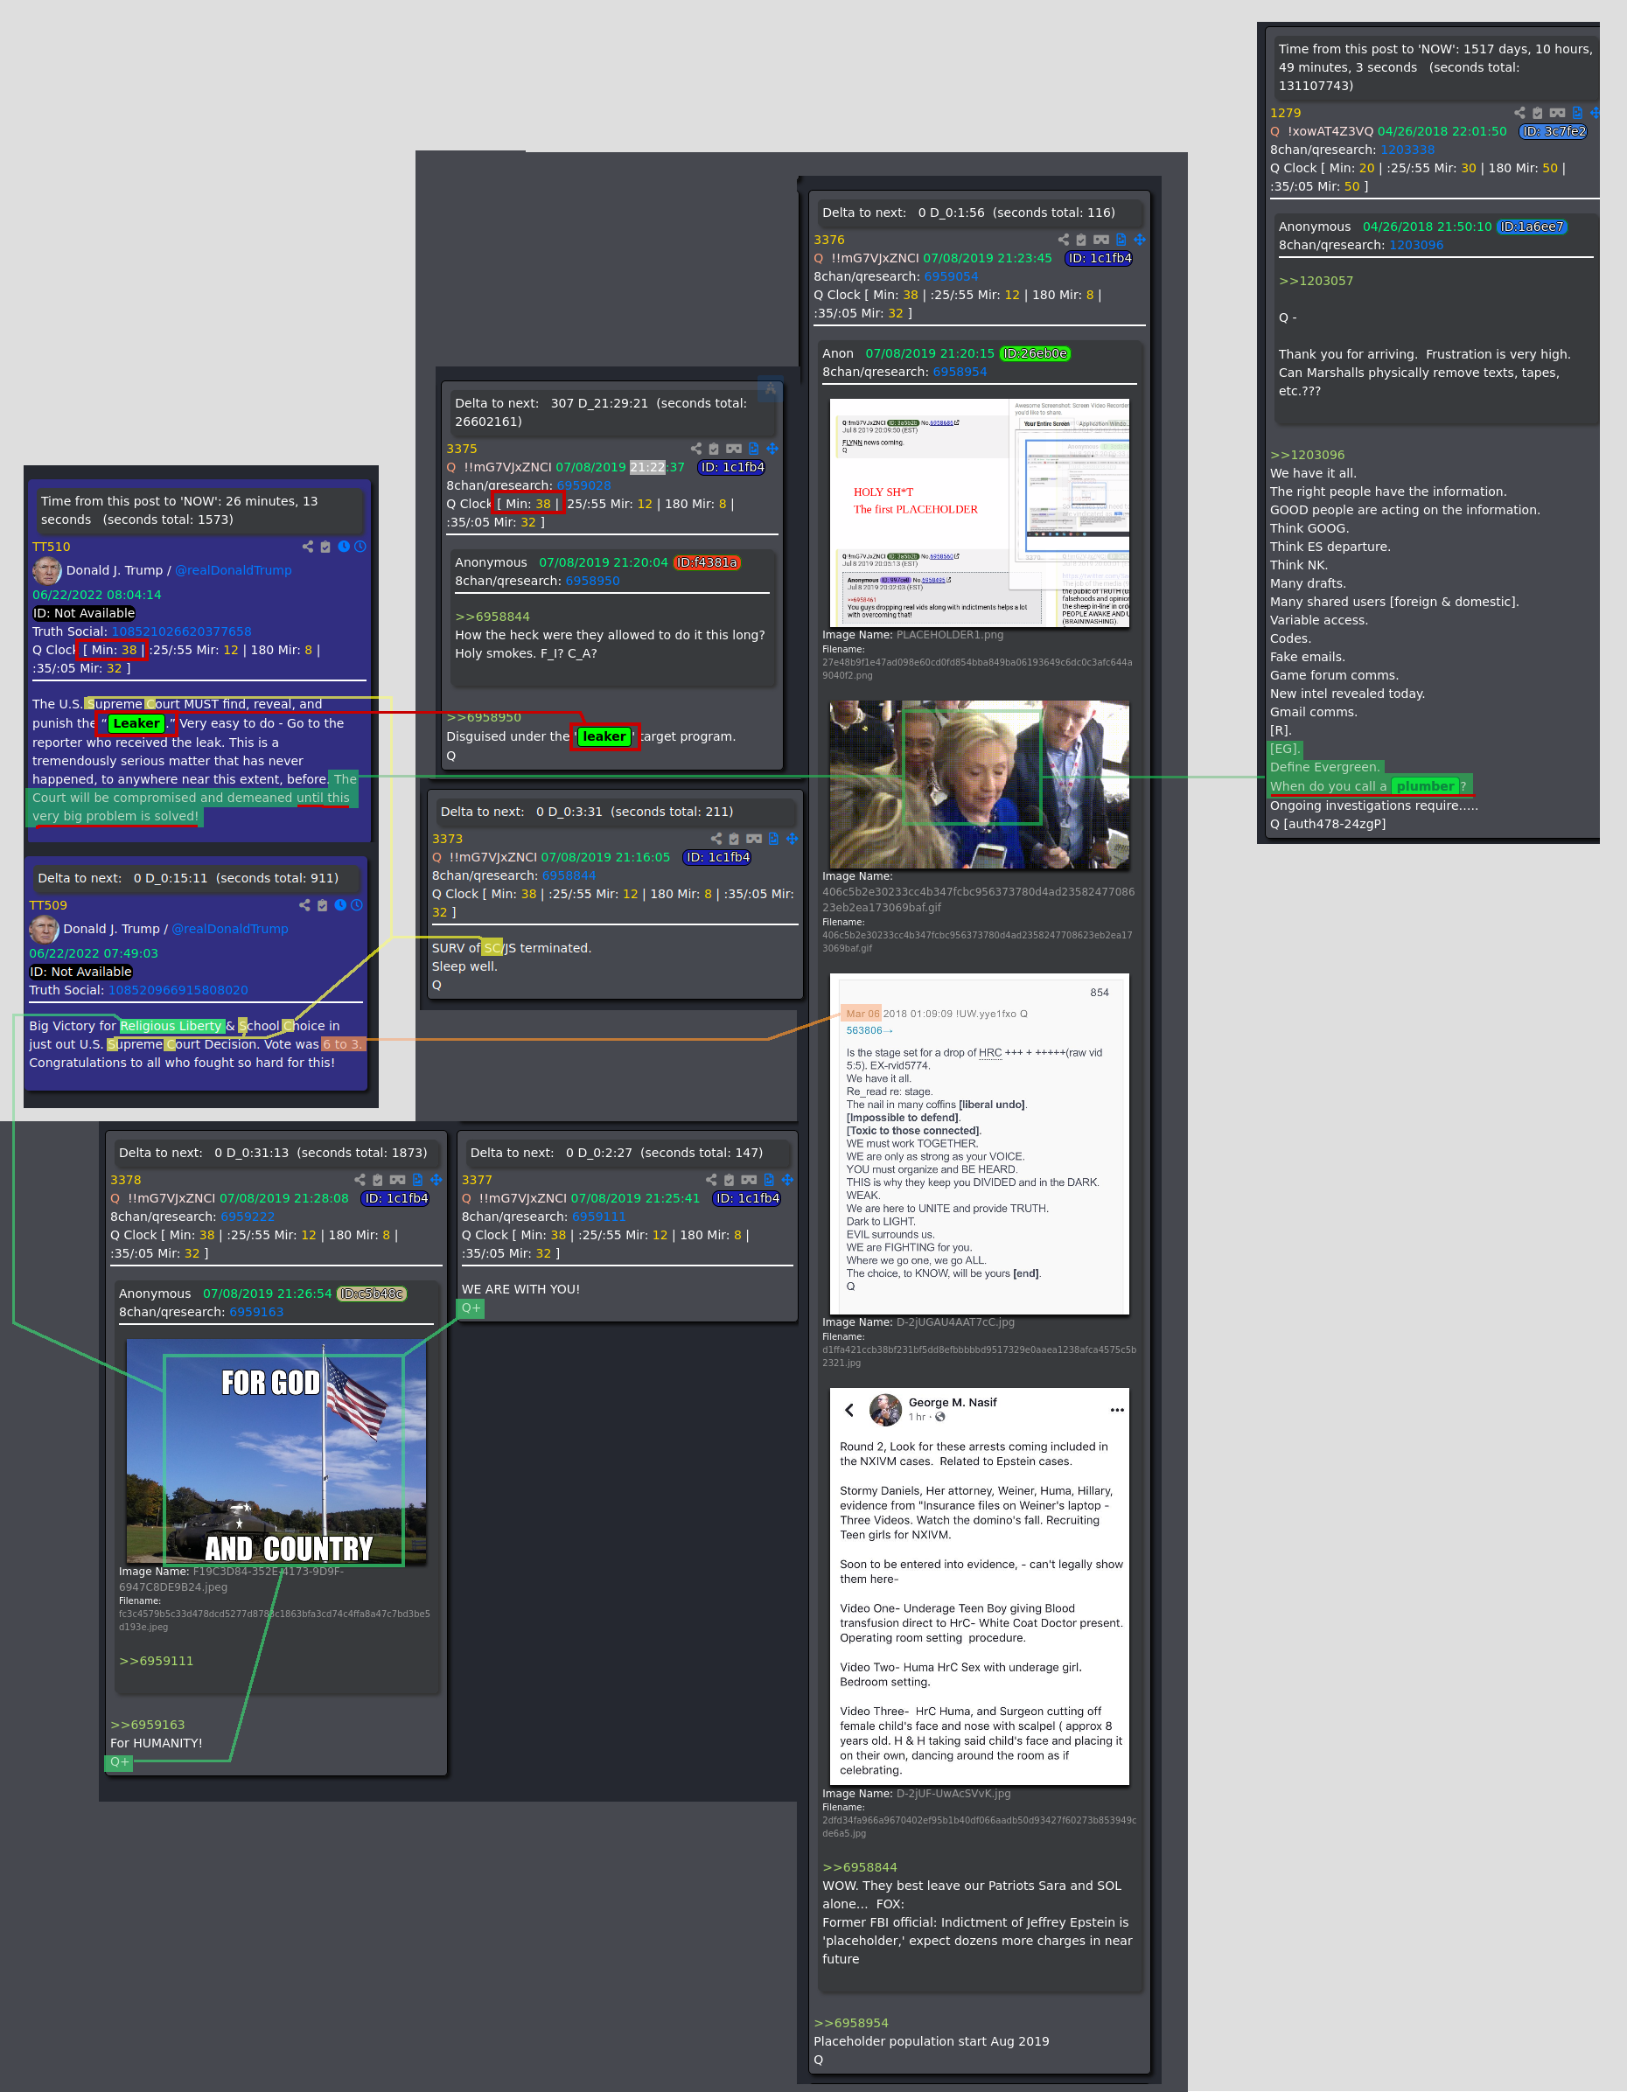Screen dimensions: 1627x2092
Task: Click Trump avatar on post TT510
Action: [x=47, y=570]
